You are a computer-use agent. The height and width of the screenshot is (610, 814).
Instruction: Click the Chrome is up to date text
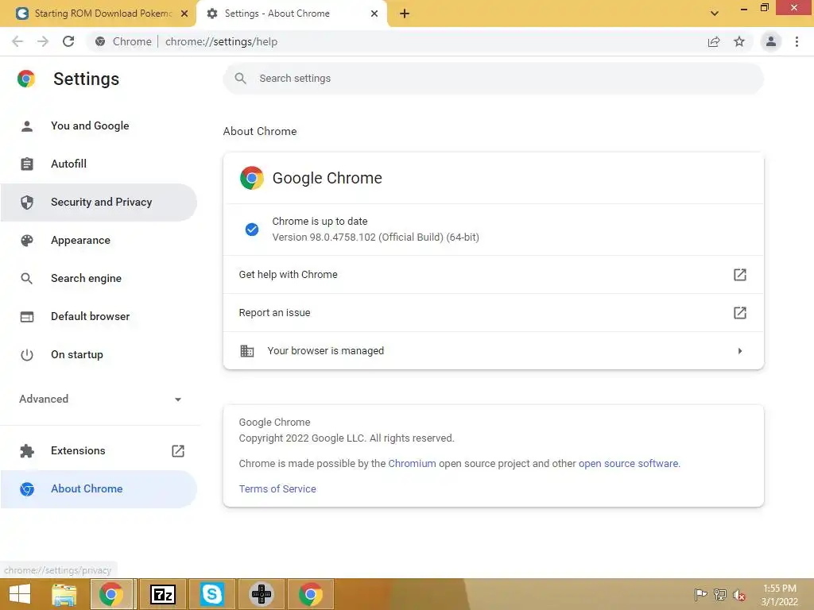click(x=320, y=222)
